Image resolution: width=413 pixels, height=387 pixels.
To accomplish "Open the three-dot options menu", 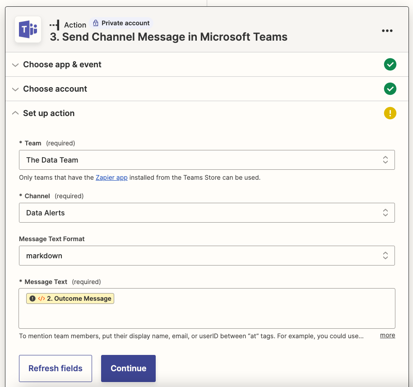I will click(x=387, y=31).
